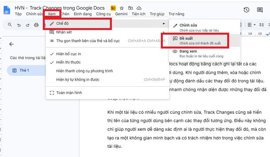The height and width of the screenshot is (157, 270).
Task: Open the text alignment dropdown
Action: [x=251, y=25]
